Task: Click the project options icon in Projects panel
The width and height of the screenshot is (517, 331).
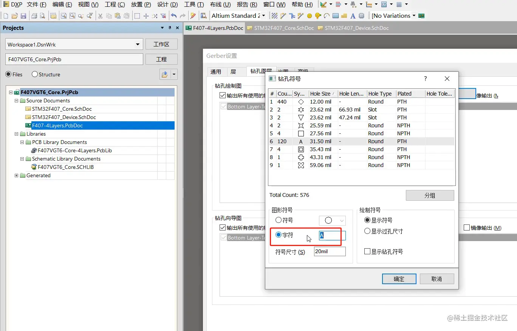Action: tap(165, 74)
